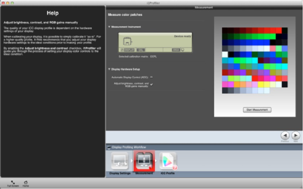Image resolution: width=303 pixels, height=189 pixels.
Task: Open the ICC Profile workflow step
Action: tap(168, 161)
